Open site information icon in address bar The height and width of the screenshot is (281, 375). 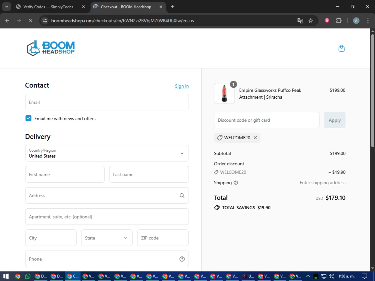[45, 21]
